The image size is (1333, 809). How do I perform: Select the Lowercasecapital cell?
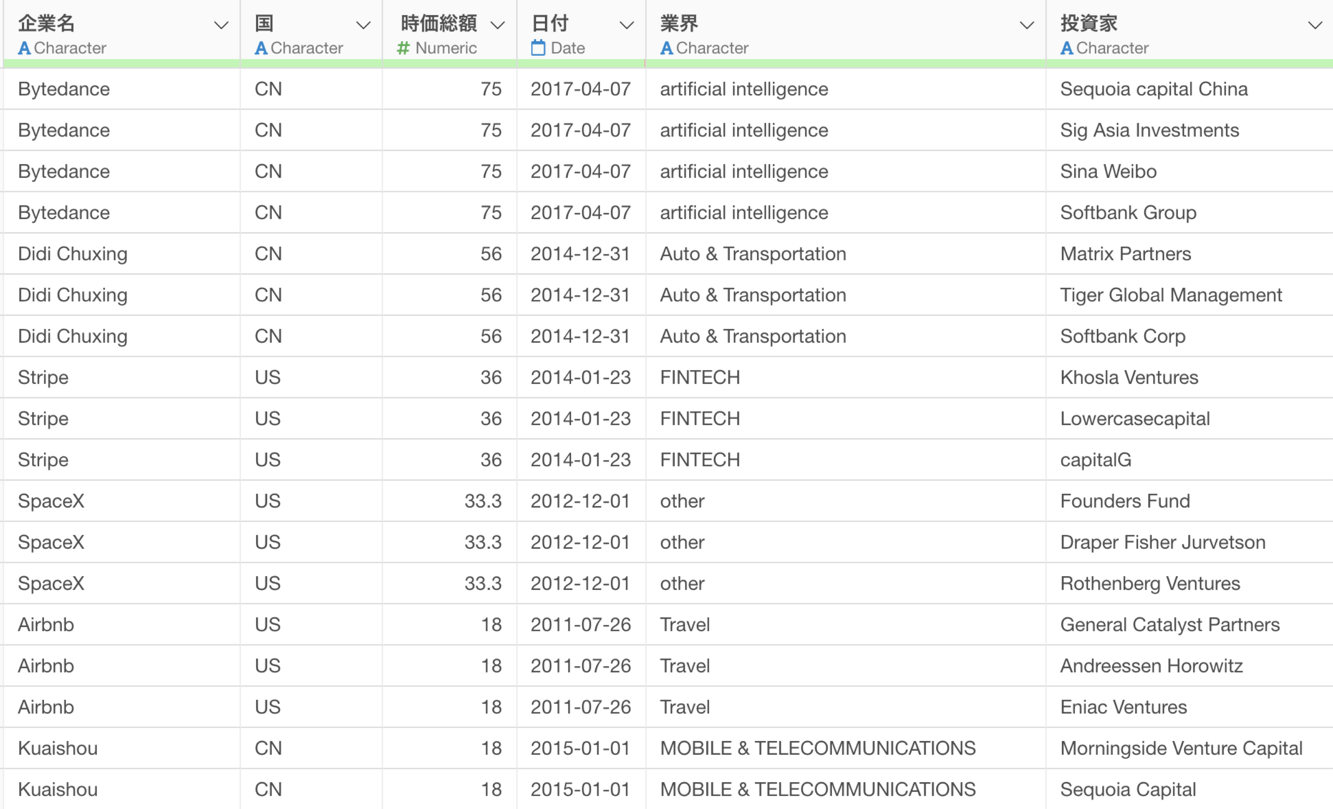pyautogui.click(x=1189, y=418)
